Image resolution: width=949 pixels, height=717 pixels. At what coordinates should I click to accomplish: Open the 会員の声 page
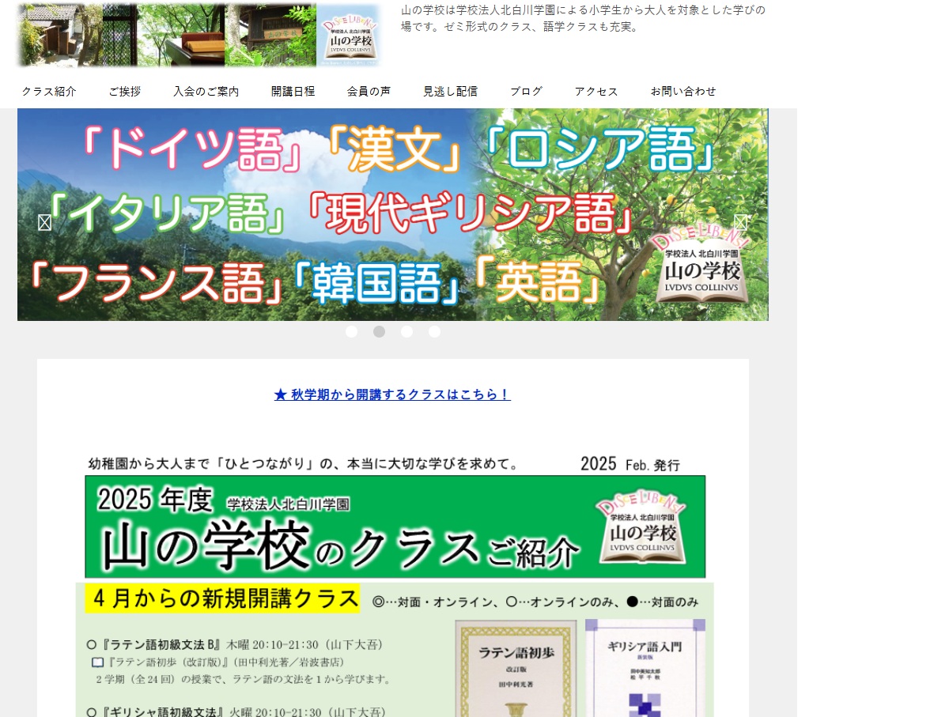[x=369, y=92]
